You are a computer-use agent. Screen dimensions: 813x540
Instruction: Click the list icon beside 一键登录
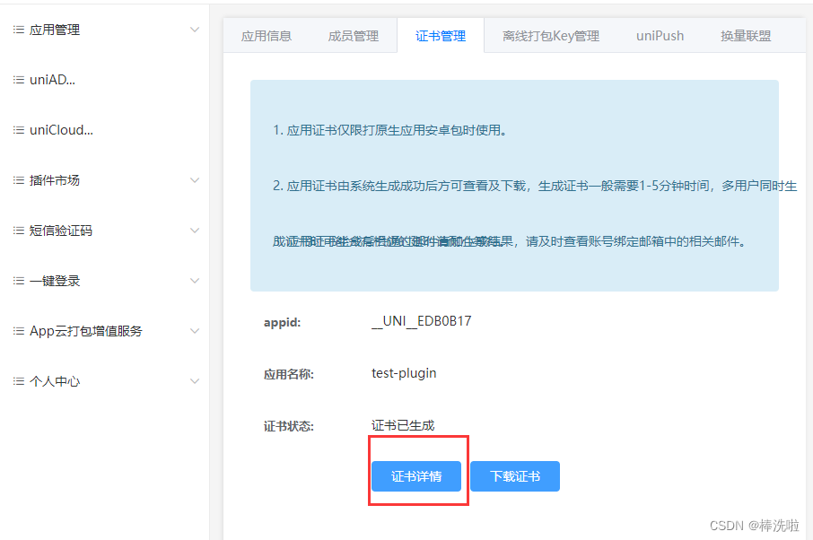(x=18, y=281)
